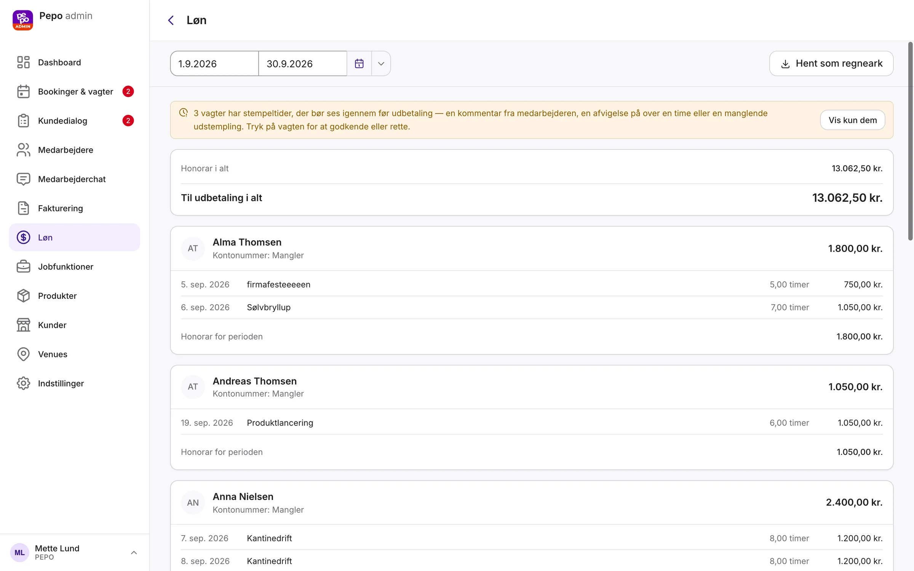Open the Produktlancering shift row

532,423
